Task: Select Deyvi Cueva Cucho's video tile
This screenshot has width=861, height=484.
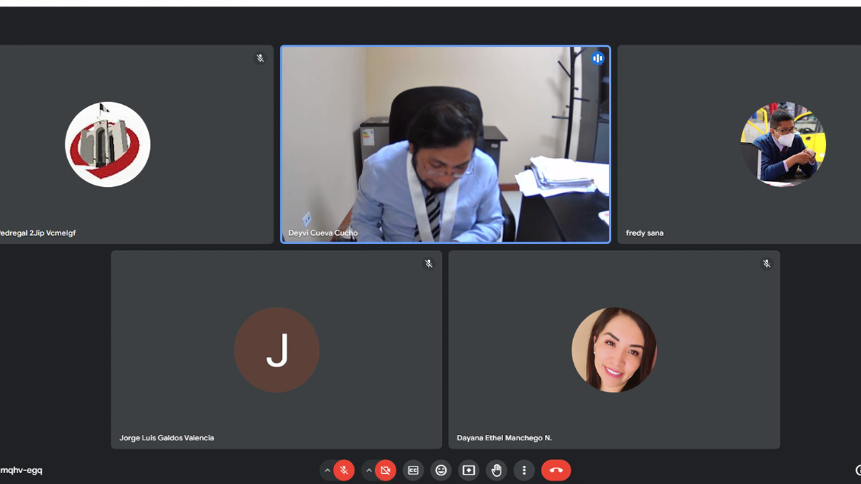Action: 445,145
